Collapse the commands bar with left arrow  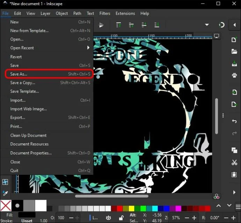point(234,25)
